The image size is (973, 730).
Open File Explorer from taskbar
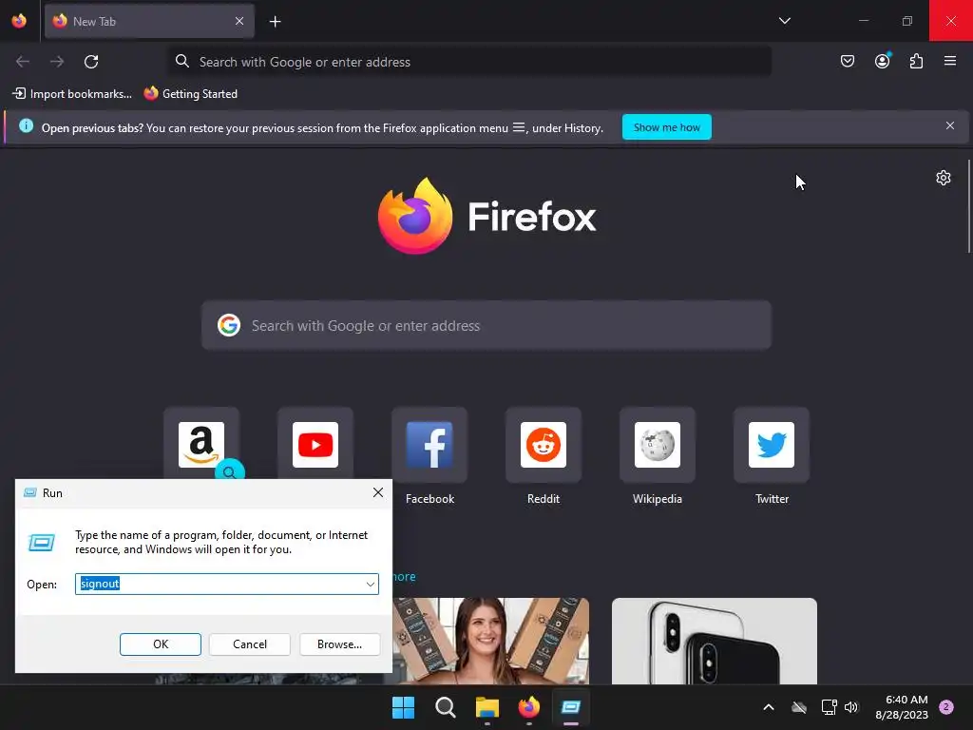487,707
